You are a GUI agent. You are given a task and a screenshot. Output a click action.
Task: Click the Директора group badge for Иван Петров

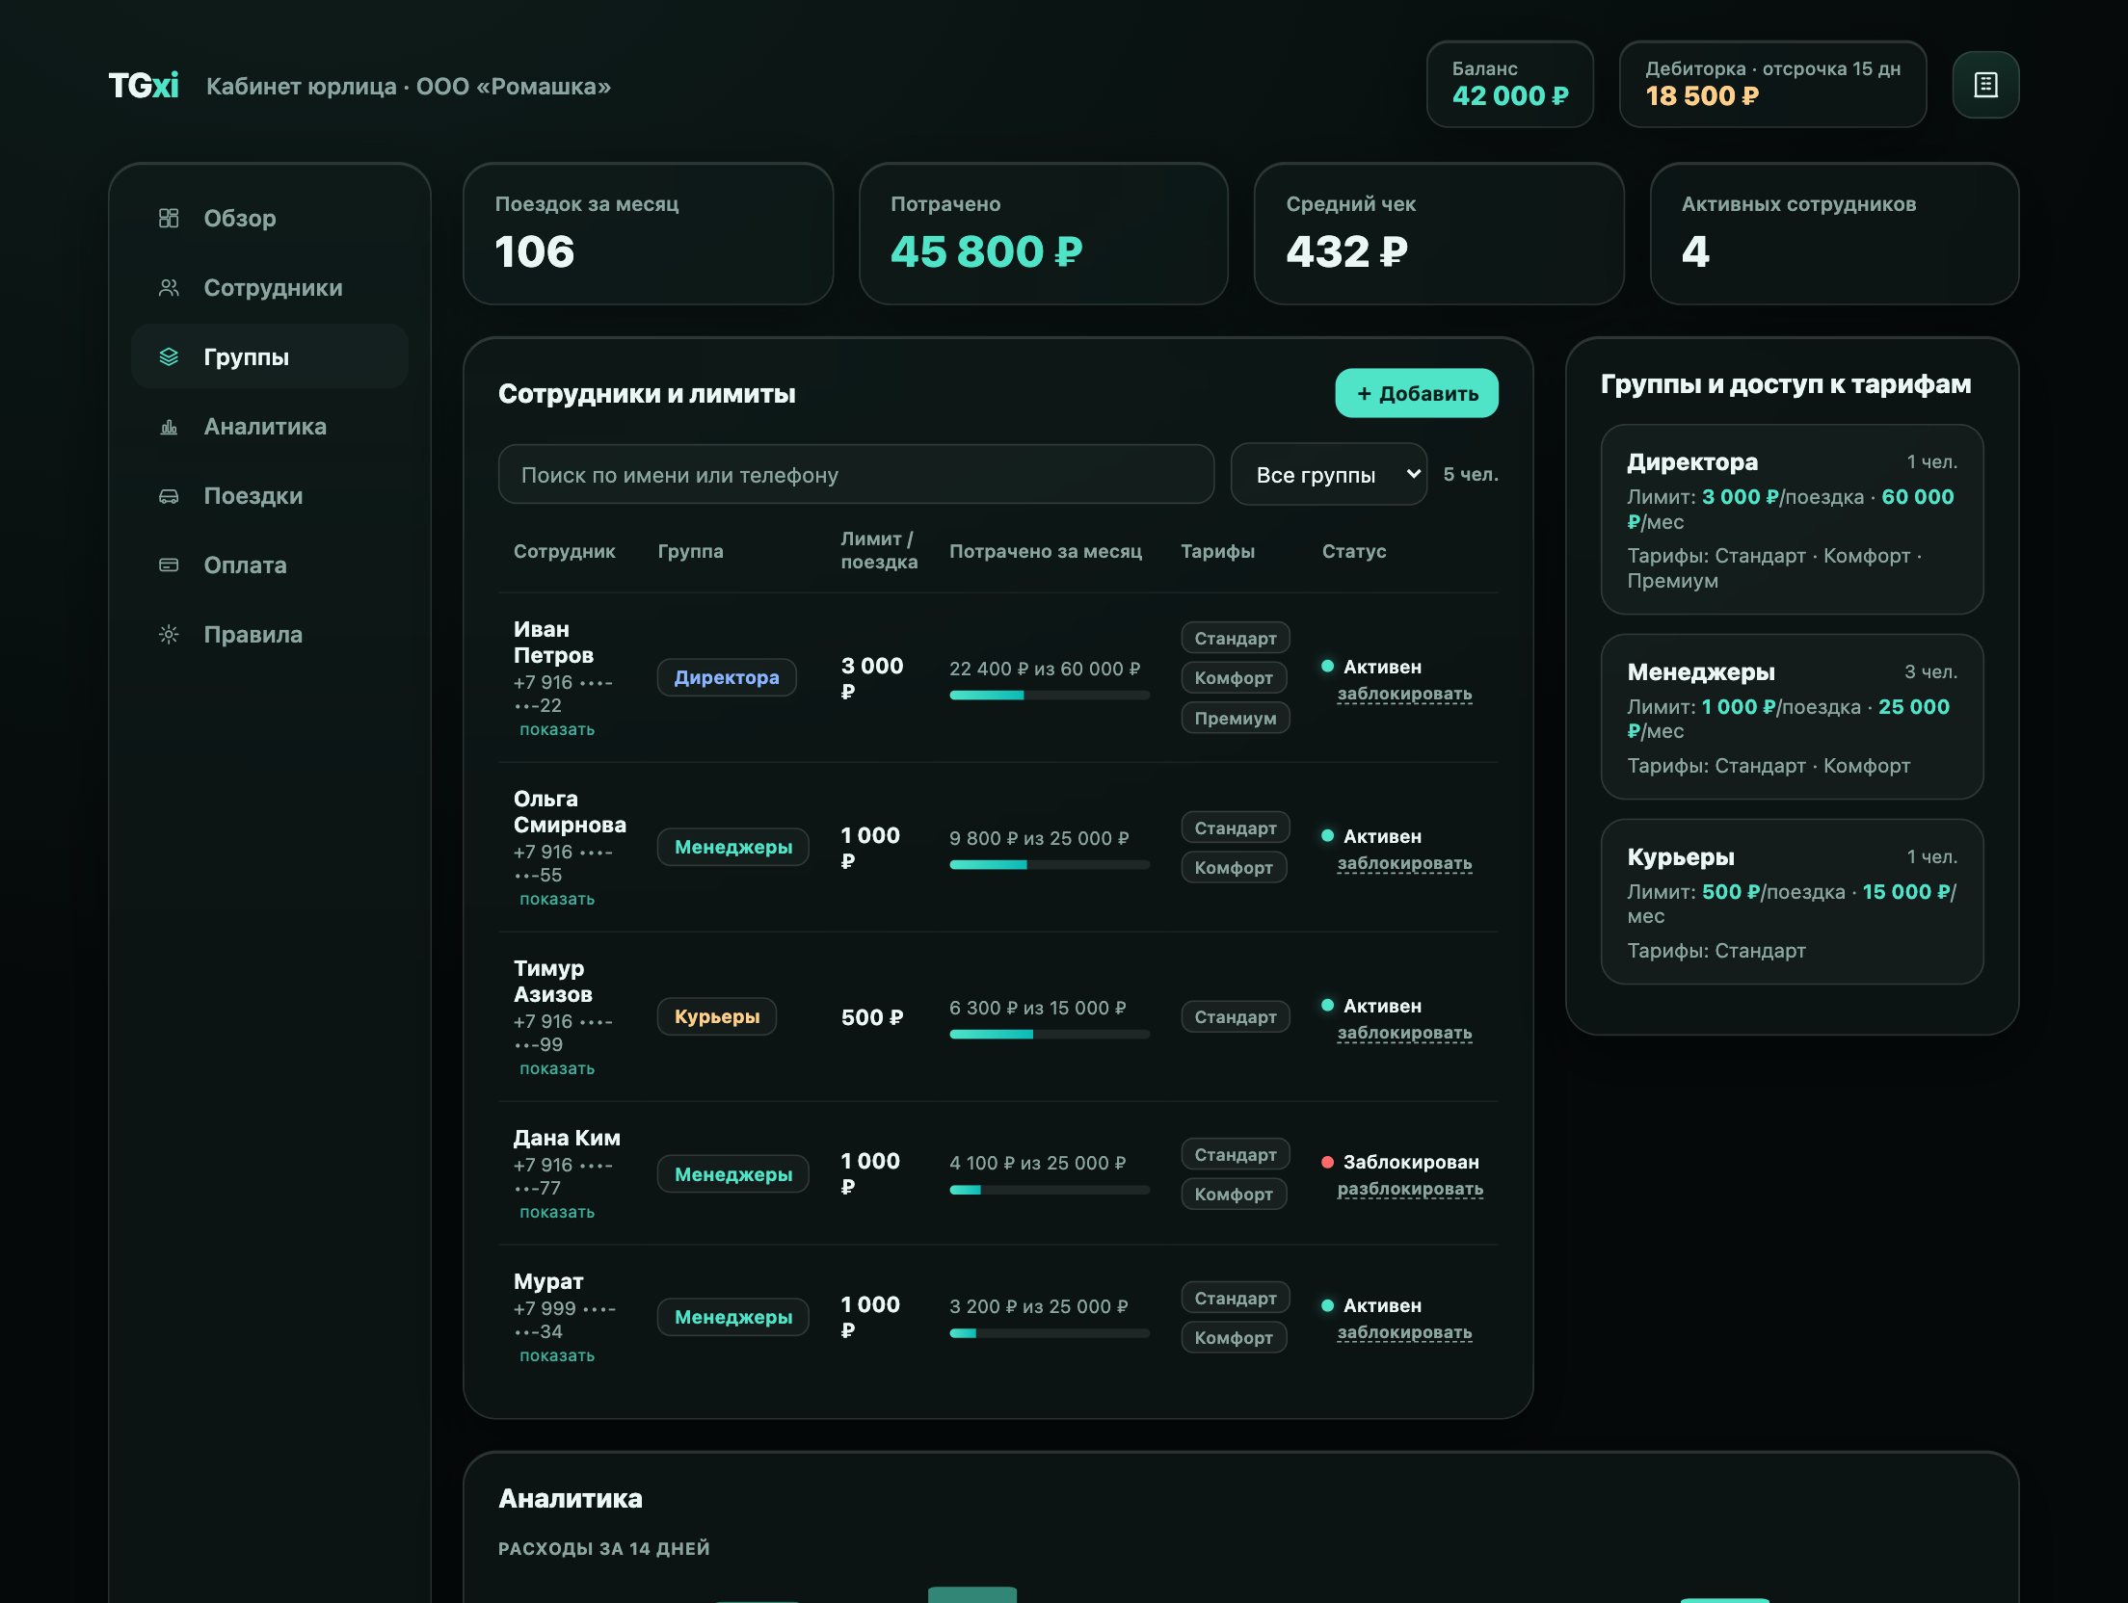coord(727,677)
